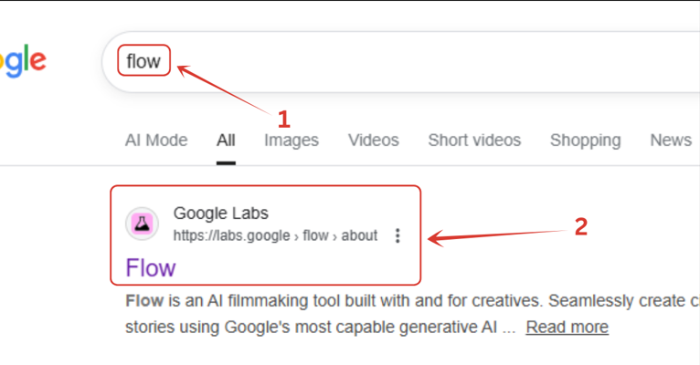Click the Google logo
The height and width of the screenshot is (365, 700).
23,61
